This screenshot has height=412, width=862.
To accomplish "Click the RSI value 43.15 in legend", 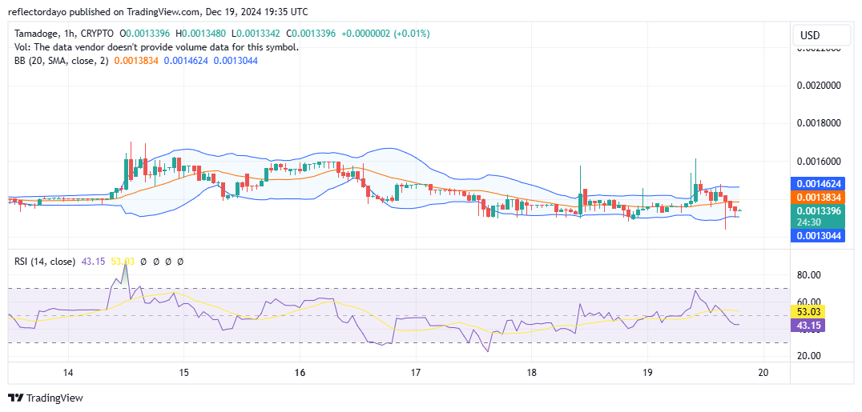I will (92, 262).
